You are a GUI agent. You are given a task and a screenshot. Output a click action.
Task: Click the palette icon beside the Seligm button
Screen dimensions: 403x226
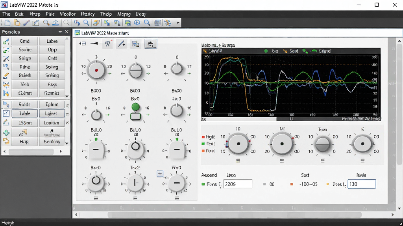coord(6,58)
